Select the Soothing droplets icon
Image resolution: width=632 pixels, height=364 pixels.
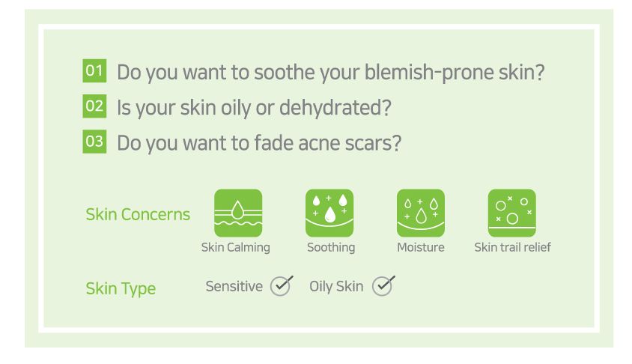[x=329, y=213]
